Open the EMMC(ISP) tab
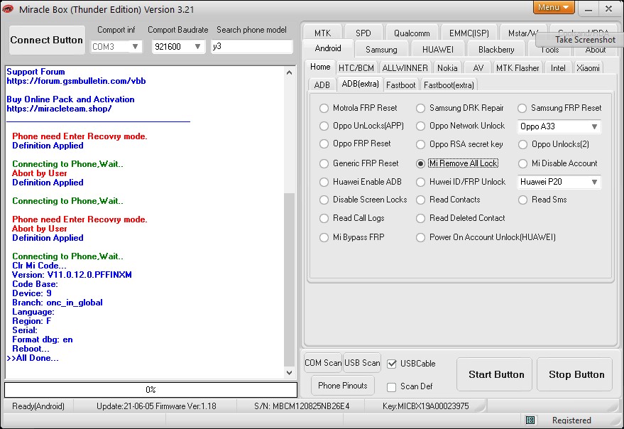 (469, 33)
